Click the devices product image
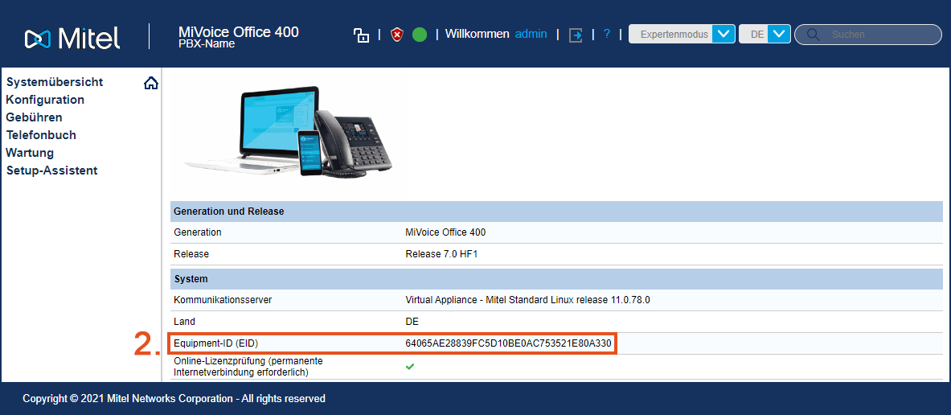The image size is (951, 415). click(x=288, y=132)
